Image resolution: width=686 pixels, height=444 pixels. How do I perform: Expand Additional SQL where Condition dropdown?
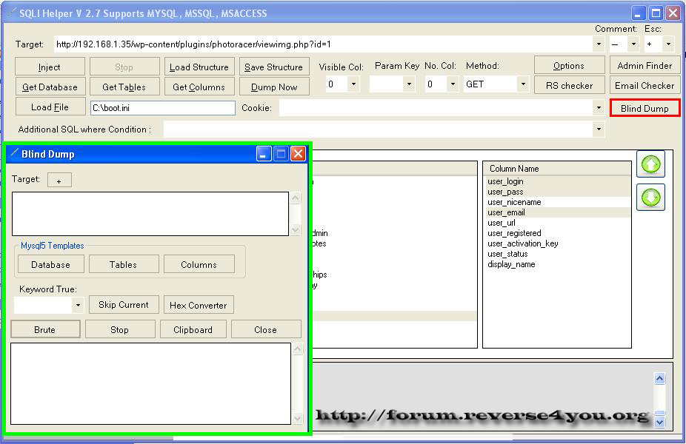[599, 129]
